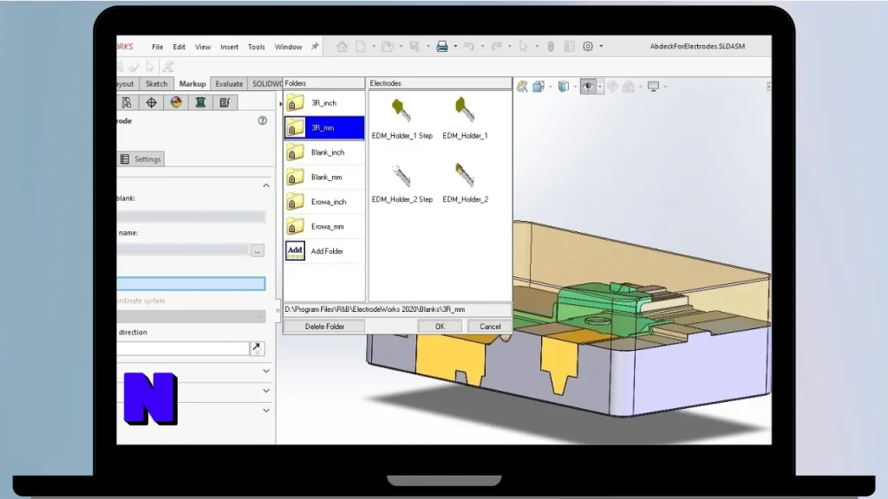Click the New document icon

pyautogui.click(x=361, y=47)
